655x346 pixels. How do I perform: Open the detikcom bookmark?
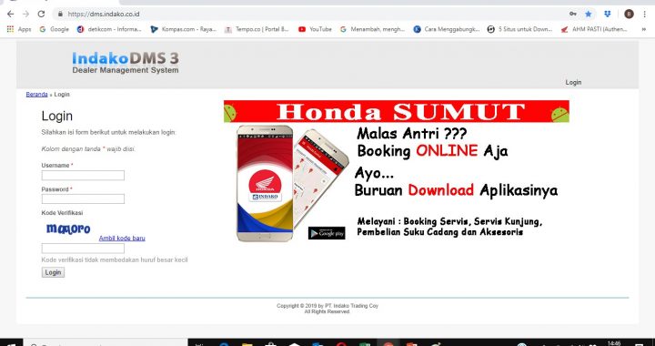pos(109,29)
